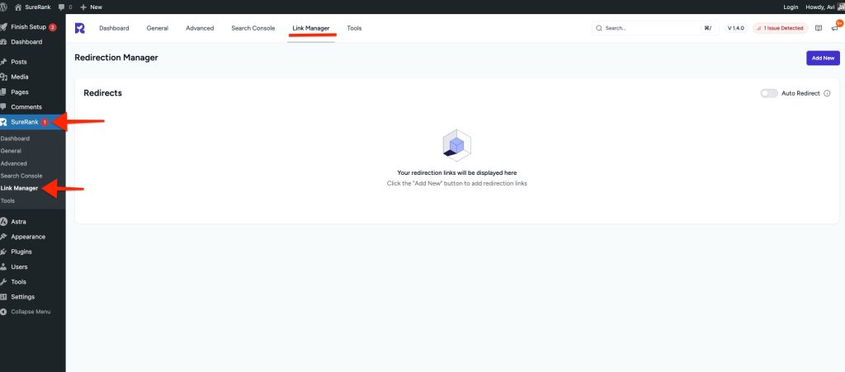The width and height of the screenshot is (845, 372).
Task: Open the What's New megaphone icon
Action: click(835, 28)
